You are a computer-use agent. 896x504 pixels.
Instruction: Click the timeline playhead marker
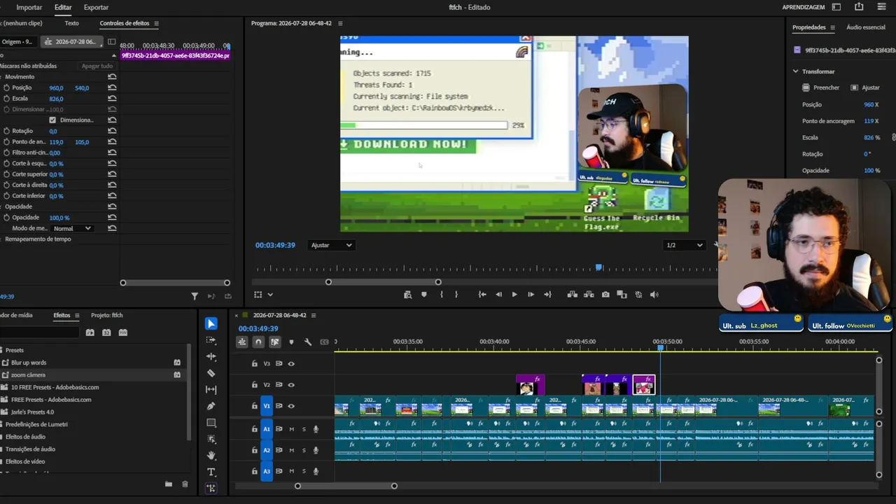[660, 348]
